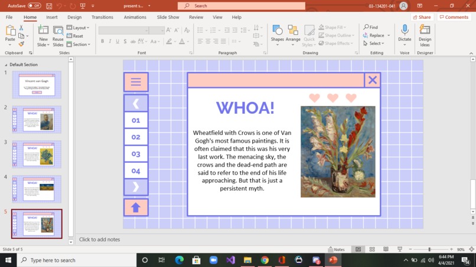The width and height of the screenshot is (476, 267).
Task: Adjust the zoom slider
Action: [x=429, y=249]
